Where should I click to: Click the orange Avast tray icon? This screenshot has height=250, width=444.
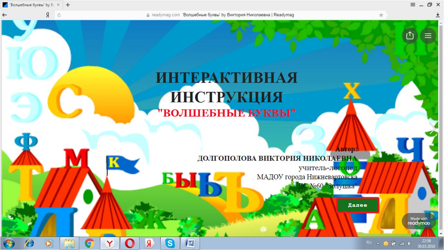(386, 244)
